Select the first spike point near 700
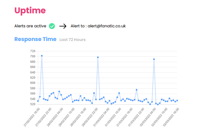The width and height of the screenshot is (203, 136). 42,56
